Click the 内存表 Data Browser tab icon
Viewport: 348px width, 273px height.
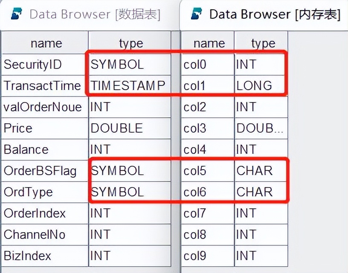[x=197, y=14]
